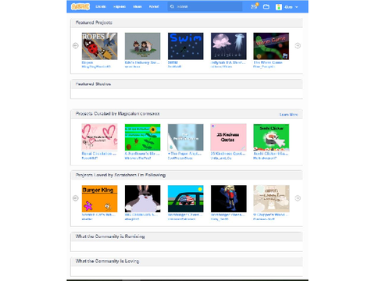Click the user avatar in the navbar
Screen dimensions: 375x281
pos(279,7)
